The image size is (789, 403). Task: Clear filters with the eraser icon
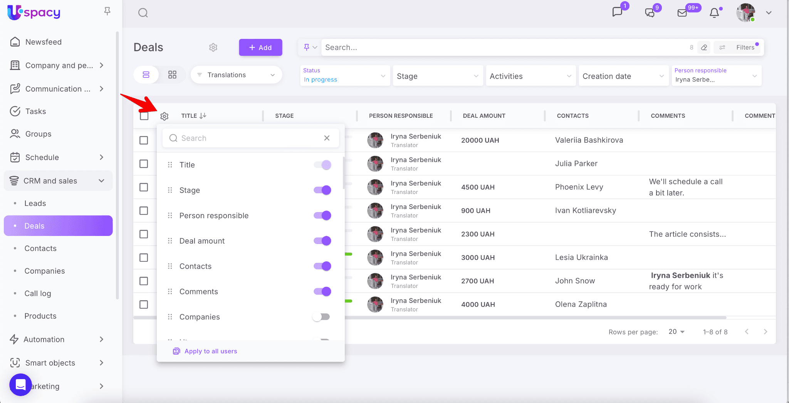[704, 47]
